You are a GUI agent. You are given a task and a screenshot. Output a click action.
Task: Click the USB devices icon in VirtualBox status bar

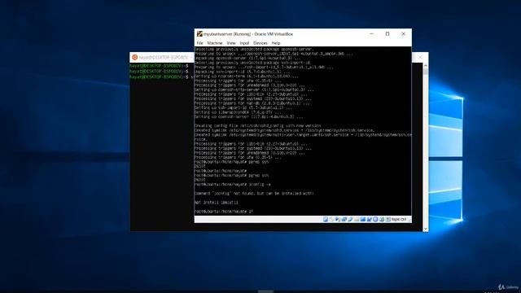[x=350, y=219]
